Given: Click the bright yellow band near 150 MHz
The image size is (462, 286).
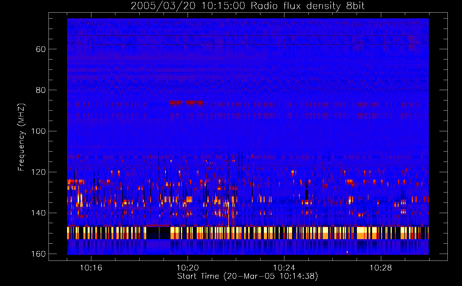Looking at the screenshot, I should tap(248, 233).
